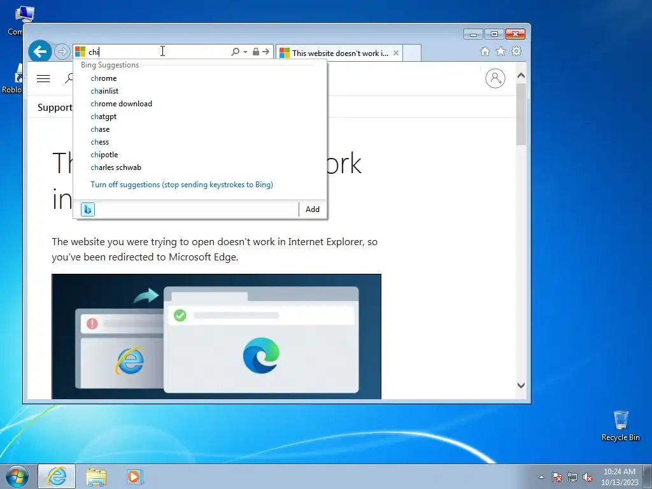The image size is (652, 489).
Task: Open the Windows Start button
Action: pyautogui.click(x=17, y=476)
